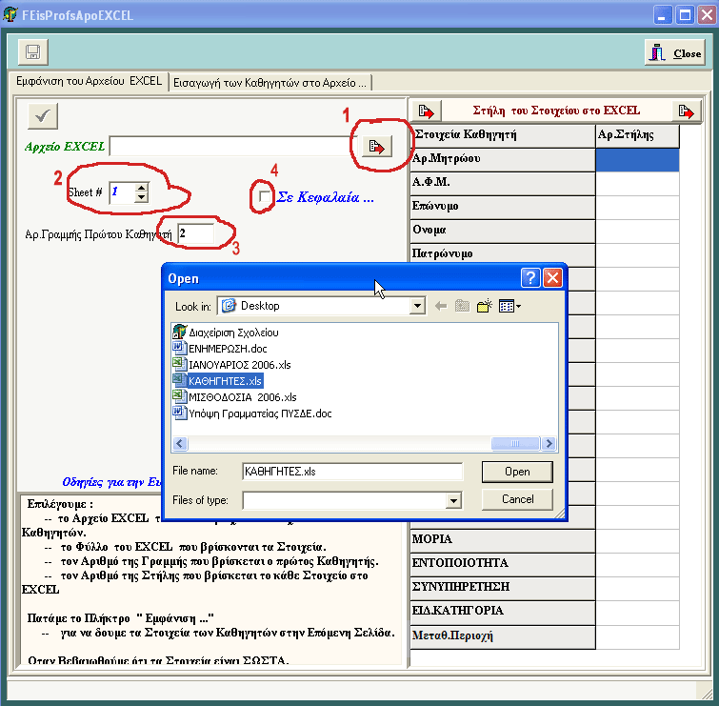Click the left icon beside the column header
Screen dimensions: 719x706
(x=425, y=111)
